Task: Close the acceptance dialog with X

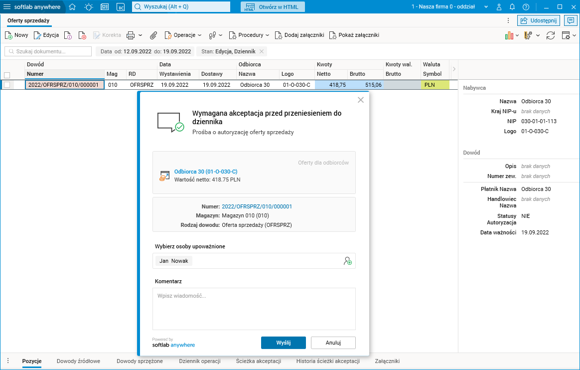Action: click(x=361, y=100)
